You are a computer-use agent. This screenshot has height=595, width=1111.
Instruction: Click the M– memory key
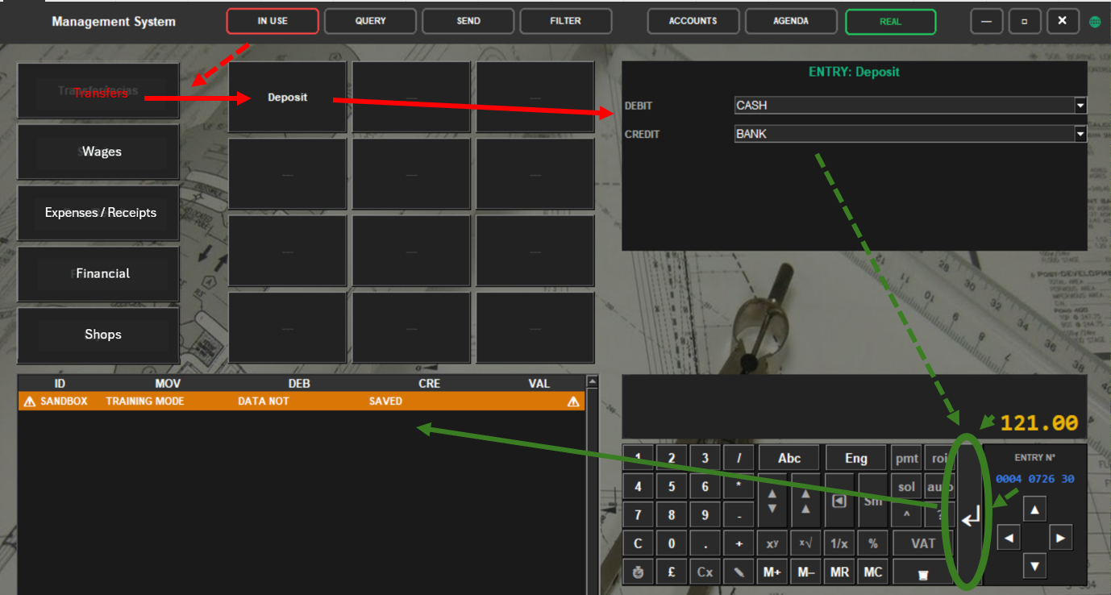806,572
